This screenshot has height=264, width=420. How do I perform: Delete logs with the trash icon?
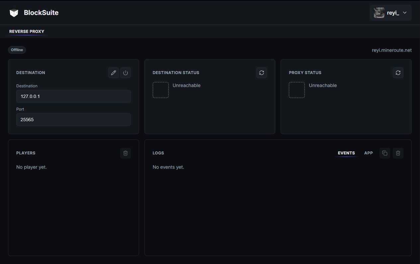(x=398, y=153)
